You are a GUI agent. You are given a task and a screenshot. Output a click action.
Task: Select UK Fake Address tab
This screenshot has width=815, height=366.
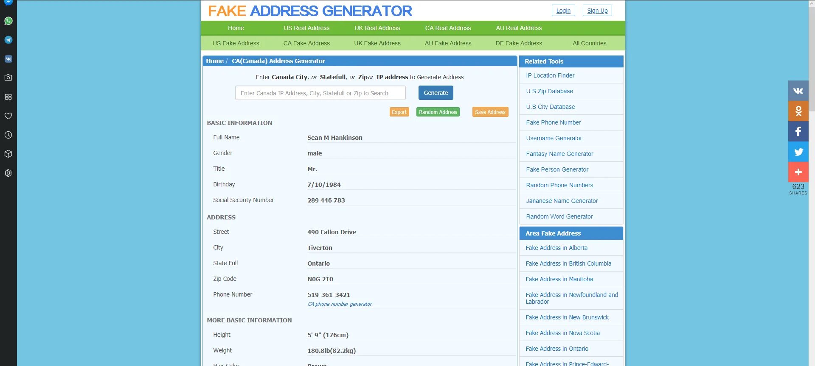click(377, 43)
